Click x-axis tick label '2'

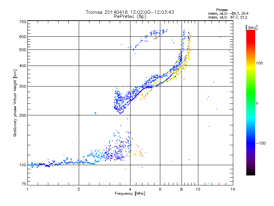click(79, 189)
